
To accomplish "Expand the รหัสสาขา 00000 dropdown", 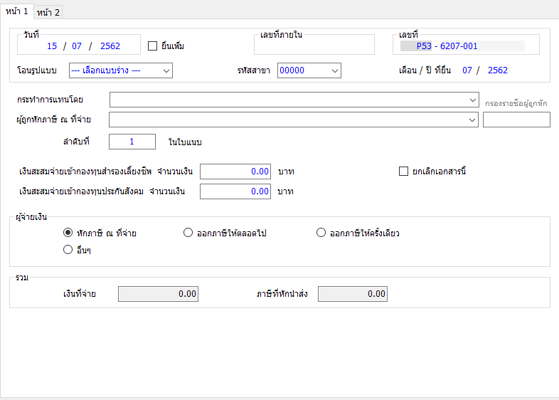I will [309, 70].
